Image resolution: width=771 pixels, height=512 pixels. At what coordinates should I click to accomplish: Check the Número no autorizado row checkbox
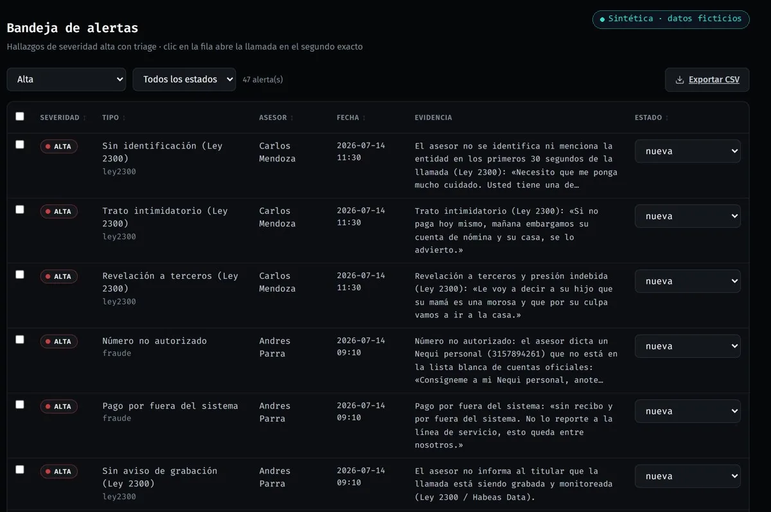tap(20, 339)
